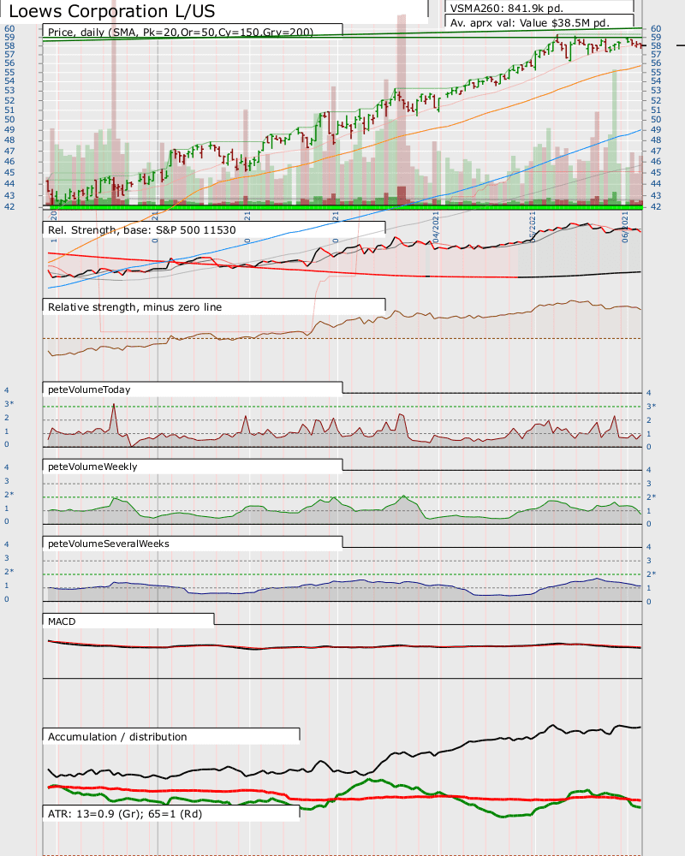Click the 06/2021 date axis label
685x856 pixels.
point(625,228)
